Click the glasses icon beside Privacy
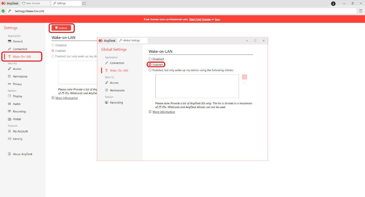The image size is (365, 197). point(9,84)
